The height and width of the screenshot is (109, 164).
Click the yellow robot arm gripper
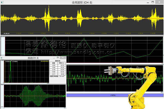(x=109, y=71)
